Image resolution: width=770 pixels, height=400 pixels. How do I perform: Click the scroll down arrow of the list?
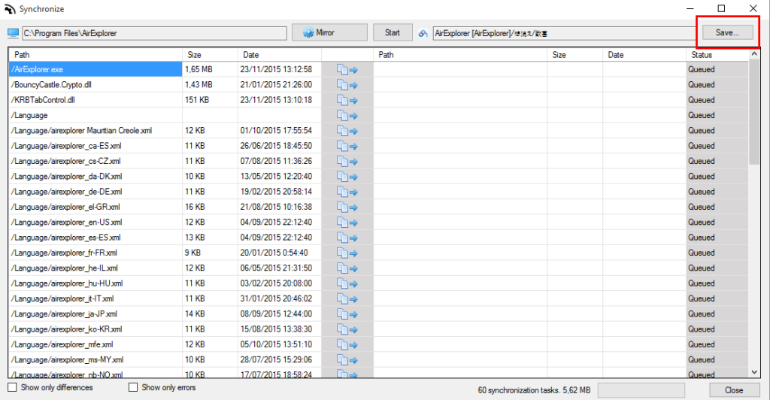754,372
